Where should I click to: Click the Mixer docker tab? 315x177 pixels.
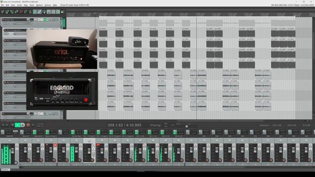(x=5, y=170)
